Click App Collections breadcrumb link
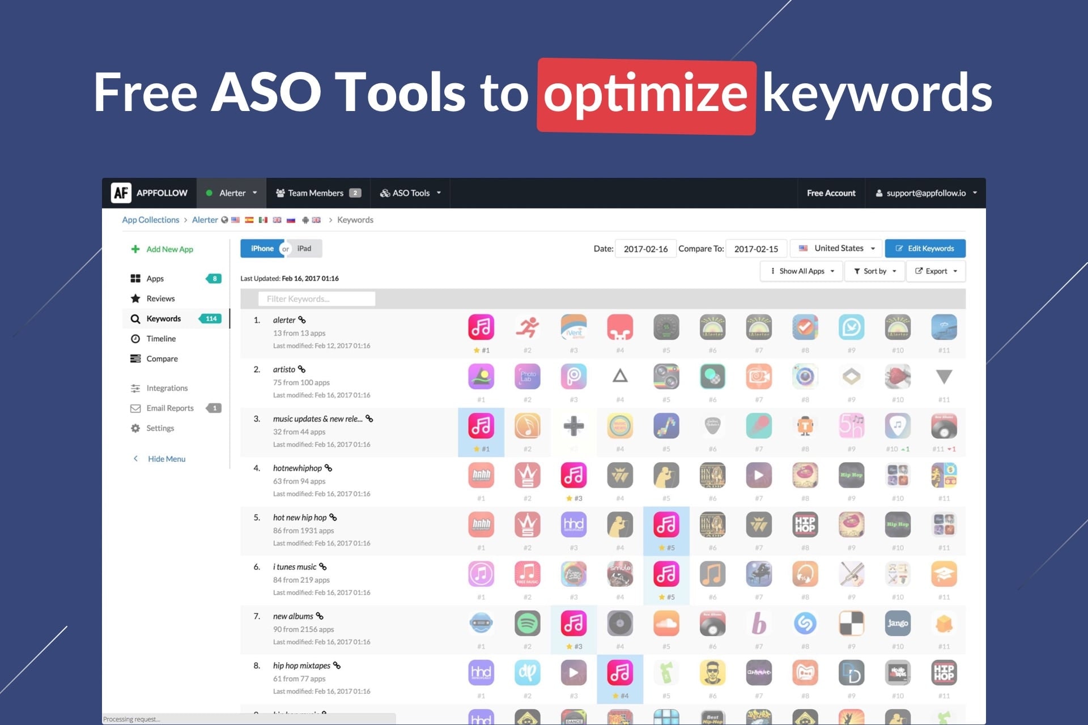The image size is (1088, 725). click(150, 220)
